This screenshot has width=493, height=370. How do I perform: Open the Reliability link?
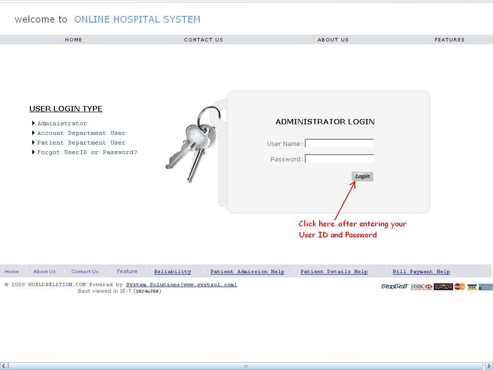173,272
